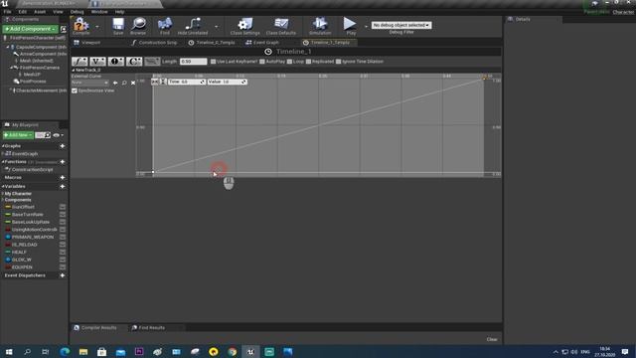Start Simulation from the toolbar
The width and height of the screenshot is (636, 358).
click(320, 26)
